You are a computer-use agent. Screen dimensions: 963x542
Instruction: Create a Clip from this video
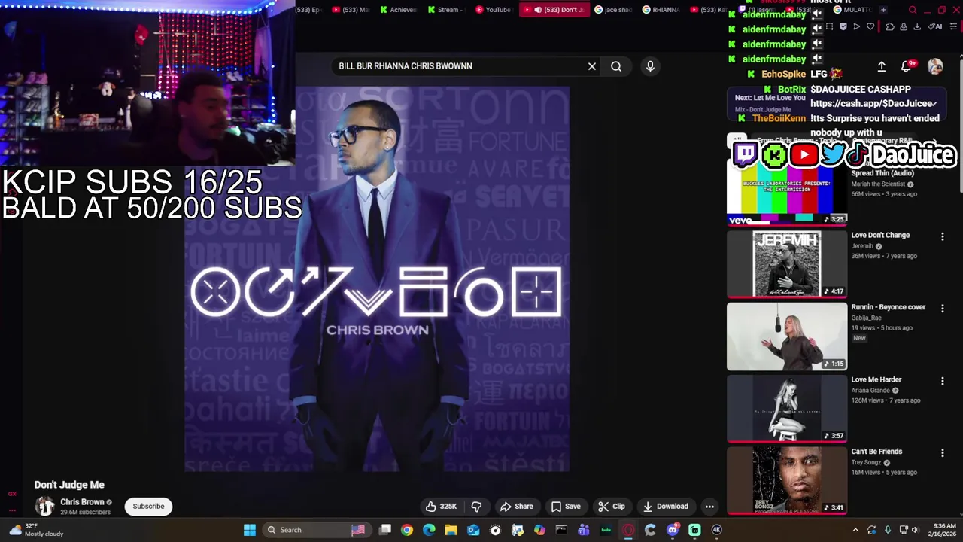(x=612, y=507)
